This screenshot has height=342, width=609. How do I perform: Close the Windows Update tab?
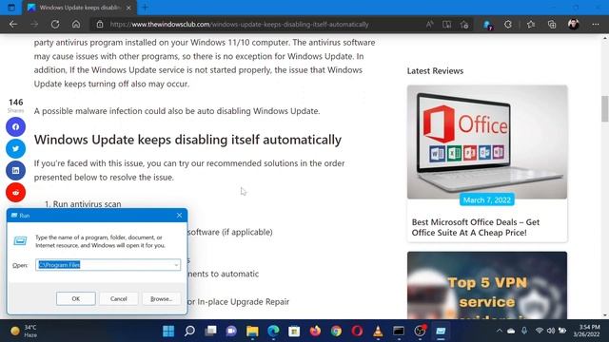click(128, 8)
